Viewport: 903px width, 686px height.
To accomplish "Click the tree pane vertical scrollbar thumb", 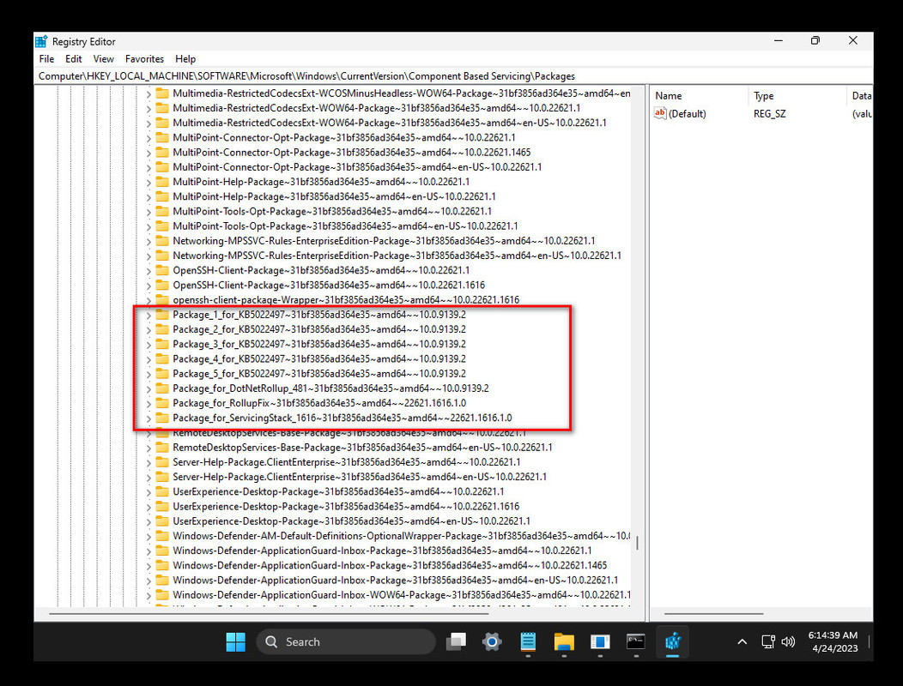I will [x=637, y=544].
